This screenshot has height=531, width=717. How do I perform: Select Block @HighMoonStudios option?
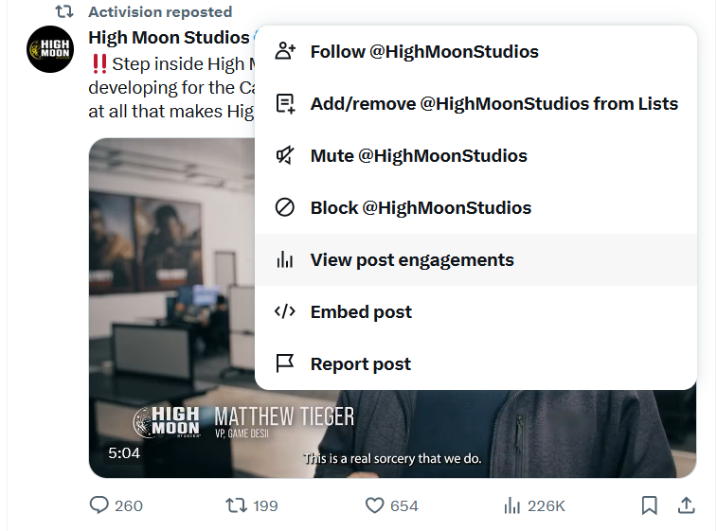pyautogui.click(x=421, y=208)
